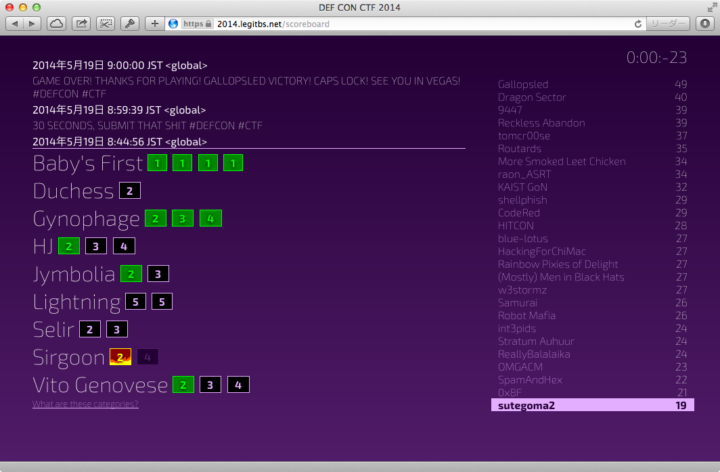Viewport: 720px width, 472px height.
Task: Click the locked Sirgoon 4-point challenge
Action: point(148,357)
